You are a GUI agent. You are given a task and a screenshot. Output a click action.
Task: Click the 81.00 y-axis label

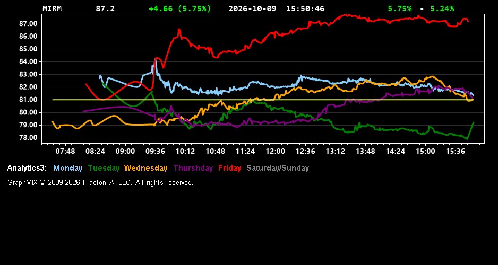click(29, 100)
